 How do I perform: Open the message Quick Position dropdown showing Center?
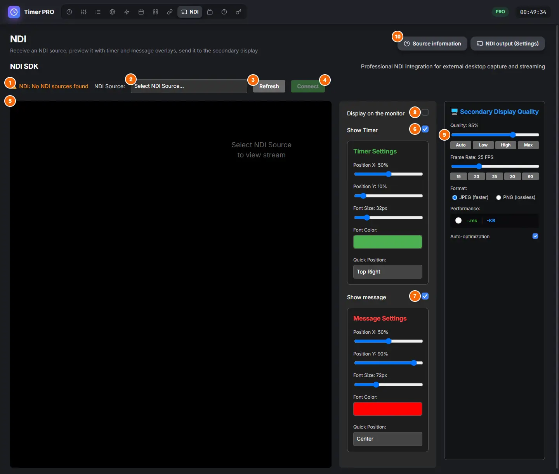pyautogui.click(x=388, y=439)
